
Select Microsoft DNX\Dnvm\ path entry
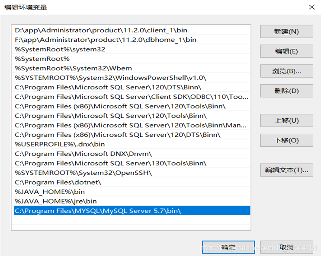pyautogui.click(x=132, y=154)
